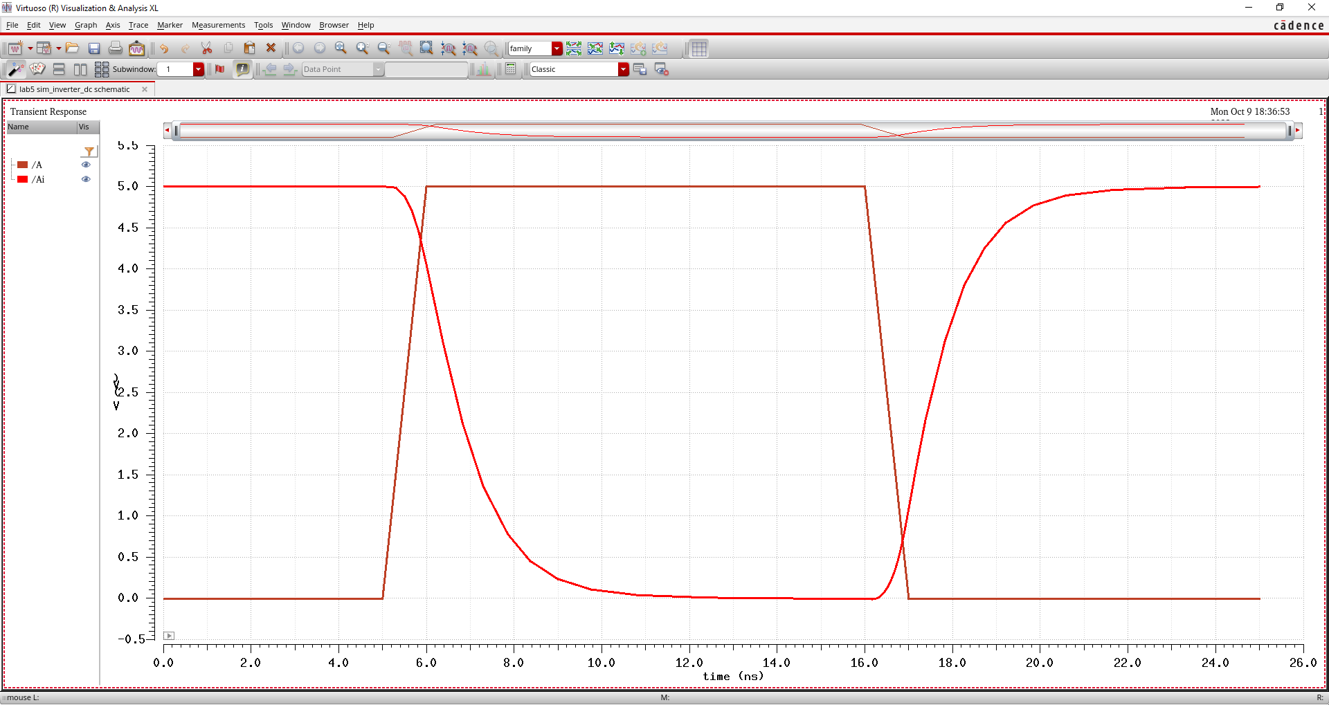Click the Save floppy disk icon

point(94,48)
